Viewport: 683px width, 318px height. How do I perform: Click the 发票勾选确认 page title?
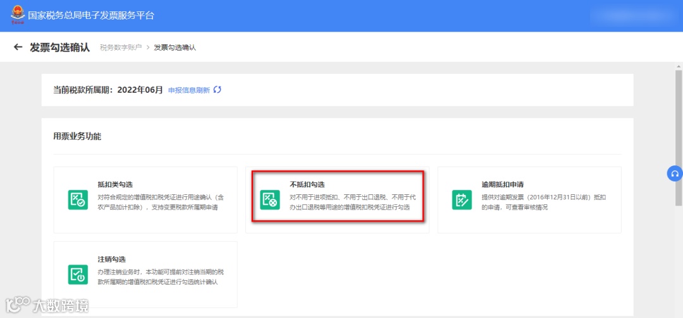pyautogui.click(x=59, y=47)
